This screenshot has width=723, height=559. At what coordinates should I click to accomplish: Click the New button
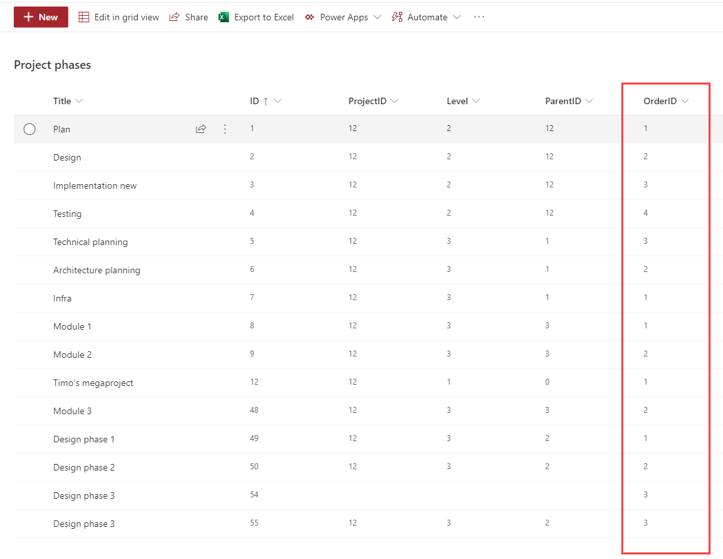click(x=41, y=17)
